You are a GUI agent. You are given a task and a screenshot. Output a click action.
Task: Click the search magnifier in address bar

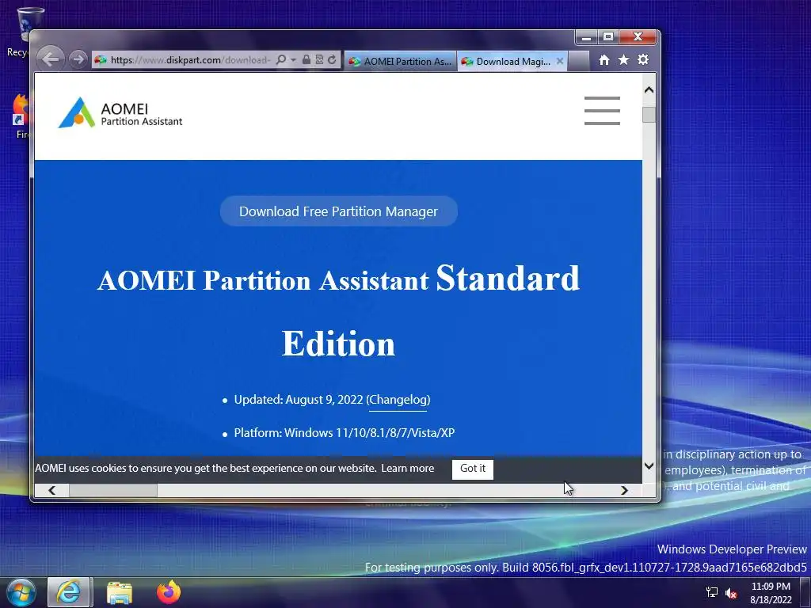click(x=281, y=60)
